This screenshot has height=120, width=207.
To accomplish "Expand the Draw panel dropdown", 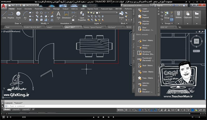I will (x=18, y=23).
